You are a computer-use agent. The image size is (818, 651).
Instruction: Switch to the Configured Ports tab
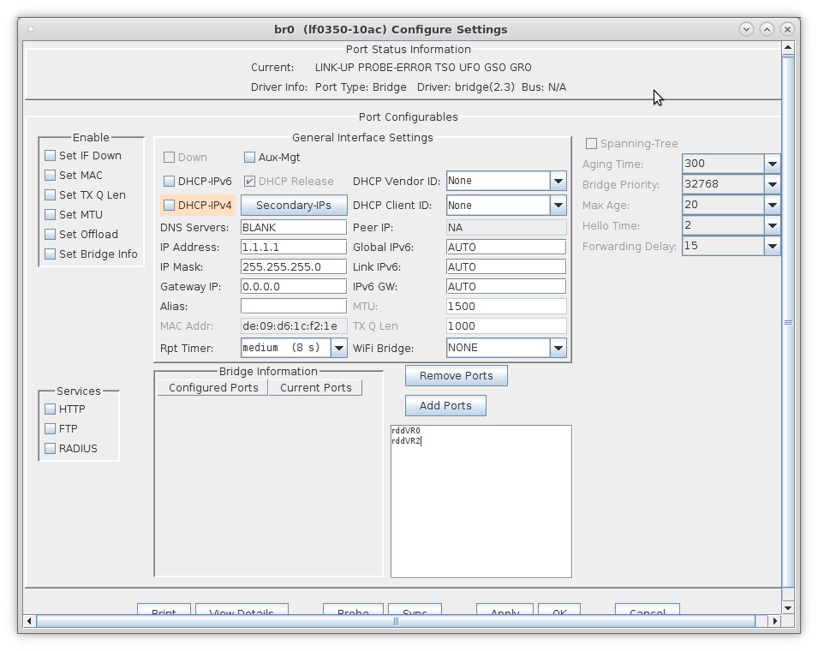[x=213, y=388]
